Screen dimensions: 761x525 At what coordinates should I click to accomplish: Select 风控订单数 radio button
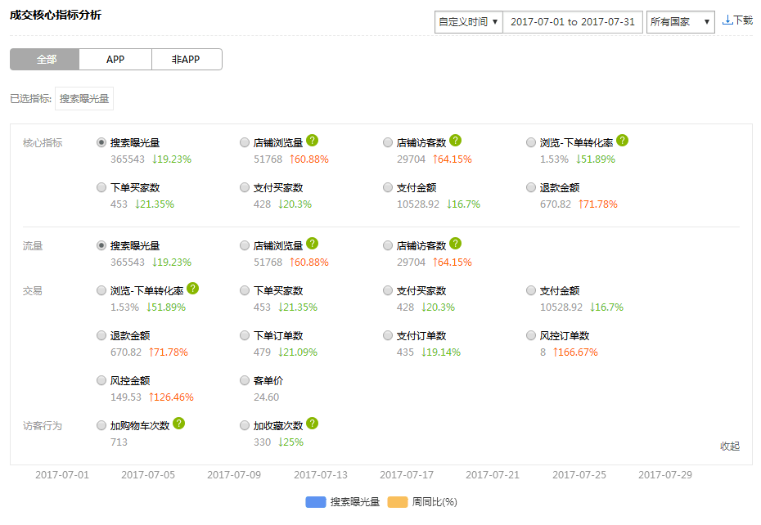click(x=531, y=335)
